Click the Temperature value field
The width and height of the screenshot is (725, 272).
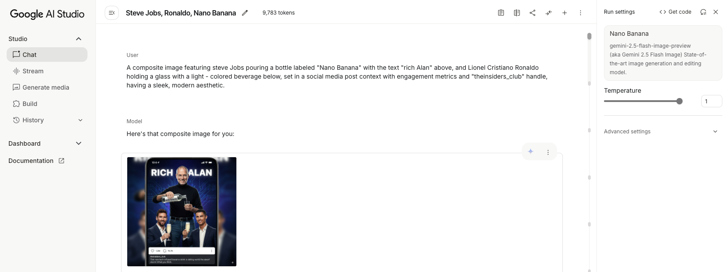click(711, 101)
